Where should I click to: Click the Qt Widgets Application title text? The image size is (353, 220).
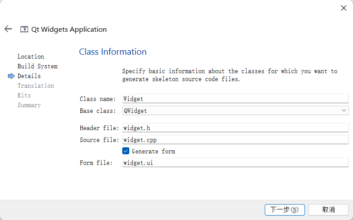coord(69,30)
